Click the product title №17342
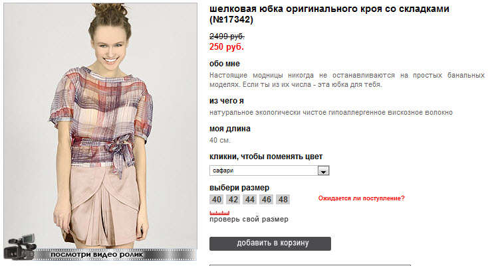This screenshot has height=266, width=488. [x=329, y=15]
